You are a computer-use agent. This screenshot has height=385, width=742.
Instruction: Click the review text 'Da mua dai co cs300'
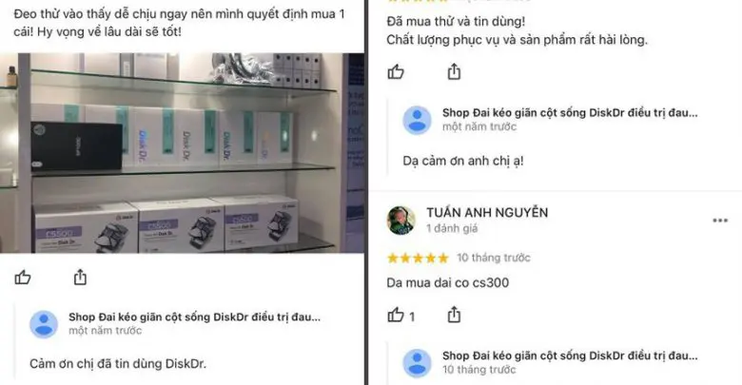tap(448, 283)
